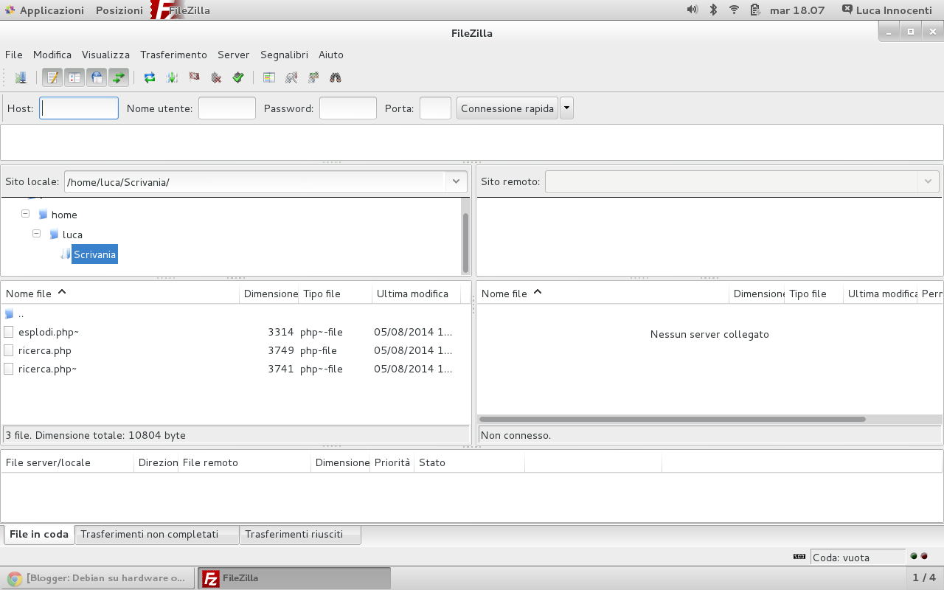The width and height of the screenshot is (944, 590).
Task: Sort local files by Tipo file column
Action: pos(336,294)
